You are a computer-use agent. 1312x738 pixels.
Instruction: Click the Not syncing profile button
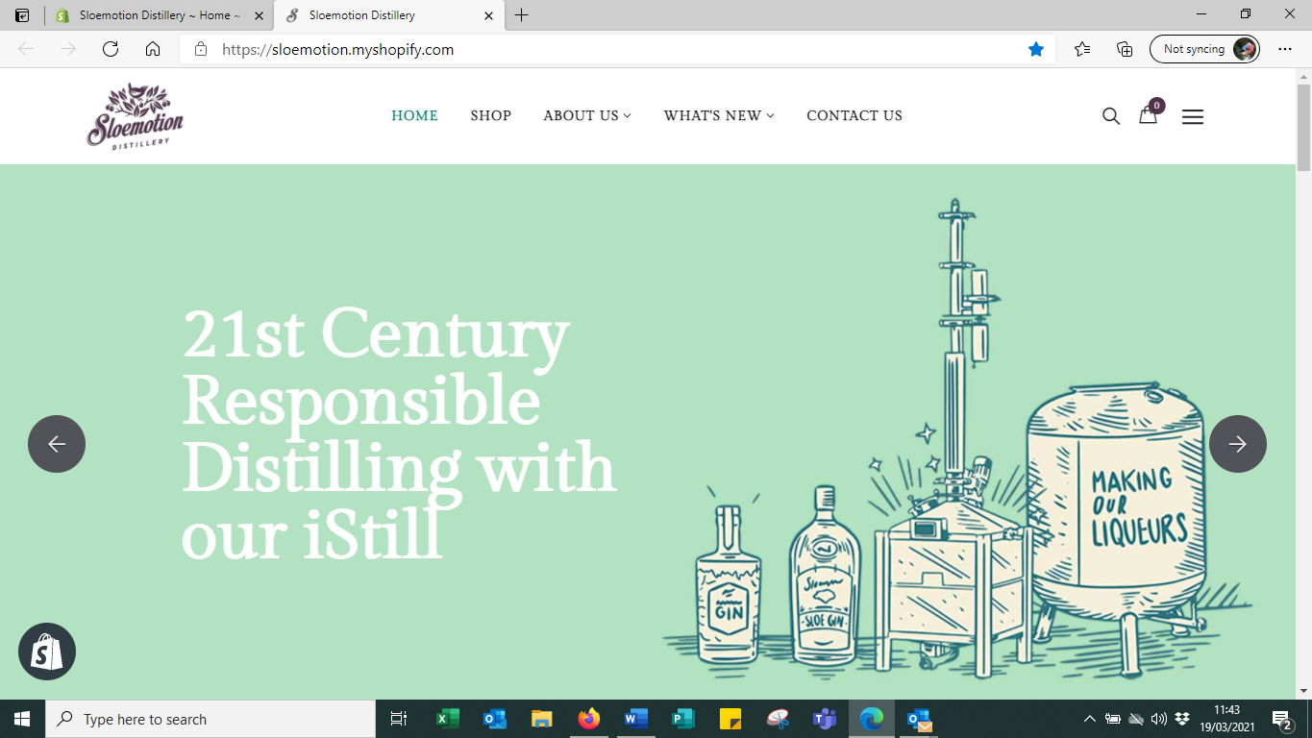tap(1204, 49)
